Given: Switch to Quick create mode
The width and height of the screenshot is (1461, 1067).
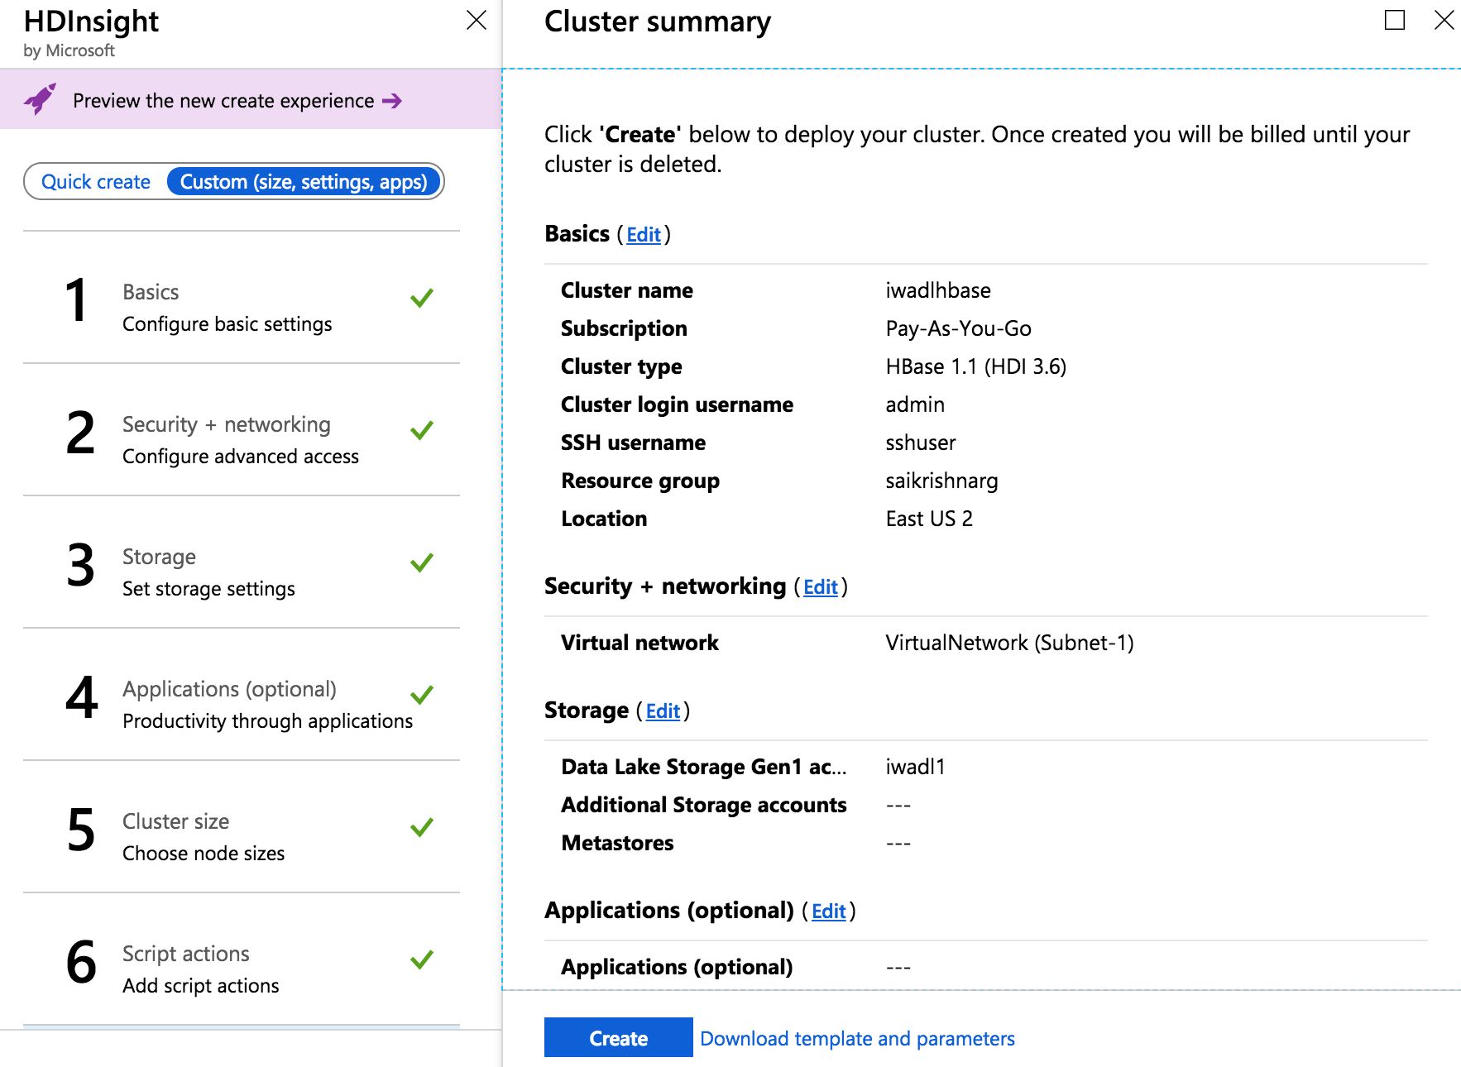Looking at the screenshot, I should tap(96, 182).
